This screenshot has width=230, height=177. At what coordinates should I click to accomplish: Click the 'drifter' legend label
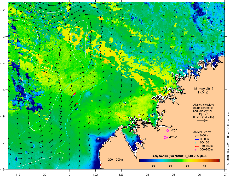(173, 137)
